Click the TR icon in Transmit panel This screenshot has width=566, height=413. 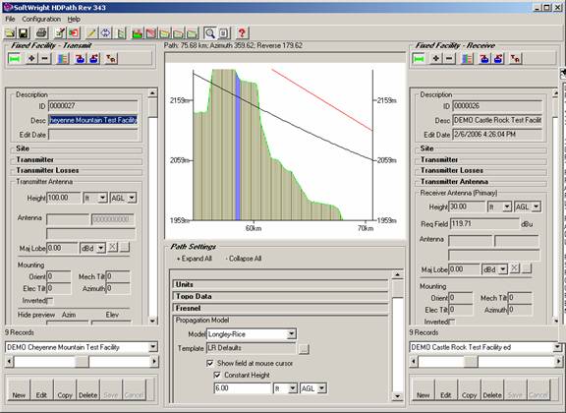coord(111,59)
